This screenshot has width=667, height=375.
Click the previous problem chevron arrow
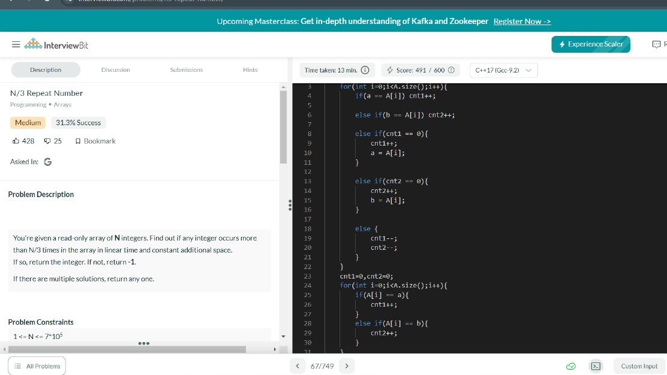(298, 365)
